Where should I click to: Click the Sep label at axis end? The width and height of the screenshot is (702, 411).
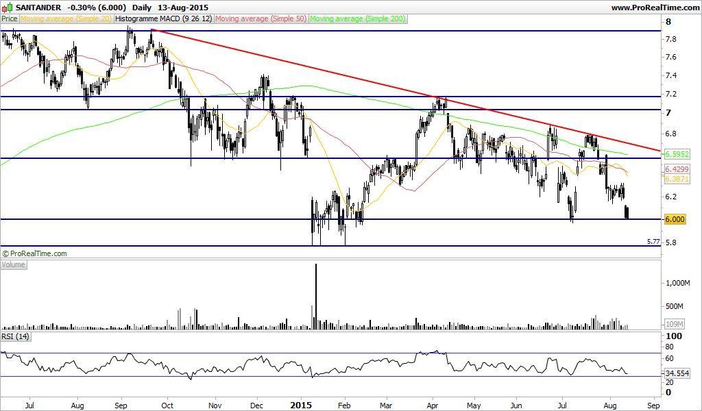coord(653,406)
